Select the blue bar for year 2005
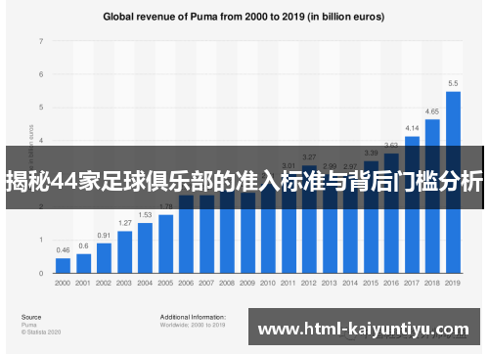Screen dimensions: 489x354 165,243
